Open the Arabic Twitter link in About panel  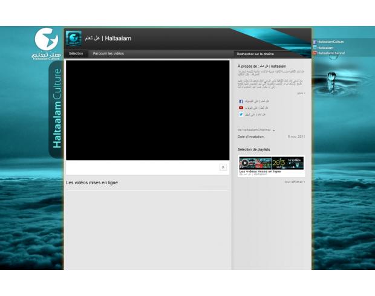coord(255,114)
